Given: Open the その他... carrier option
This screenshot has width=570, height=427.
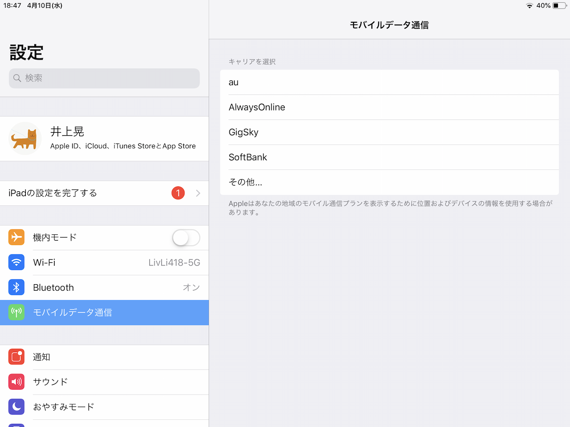Looking at the screenshot, I should (389, 182).
